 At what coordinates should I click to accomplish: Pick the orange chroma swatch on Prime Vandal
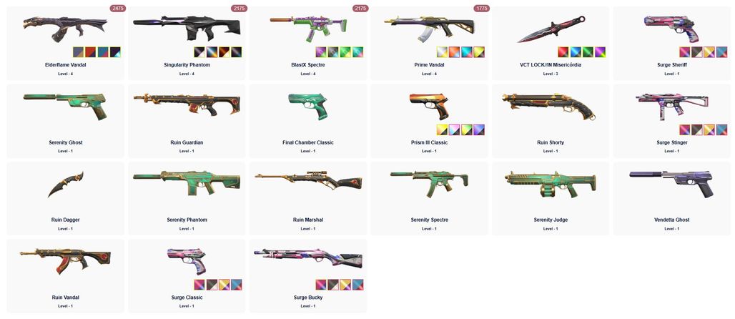[454, 52]
